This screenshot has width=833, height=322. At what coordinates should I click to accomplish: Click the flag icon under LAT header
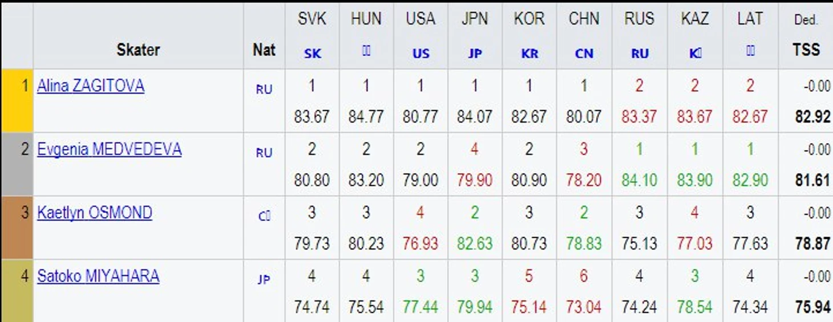click(750, 51)
